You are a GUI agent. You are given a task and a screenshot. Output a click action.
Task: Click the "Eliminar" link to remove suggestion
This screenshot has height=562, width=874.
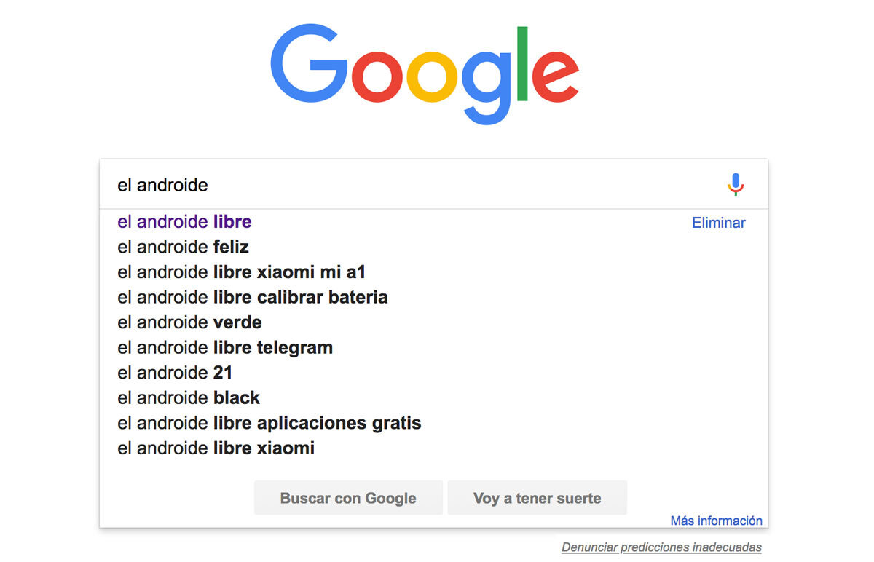click(x=718, y=223)
